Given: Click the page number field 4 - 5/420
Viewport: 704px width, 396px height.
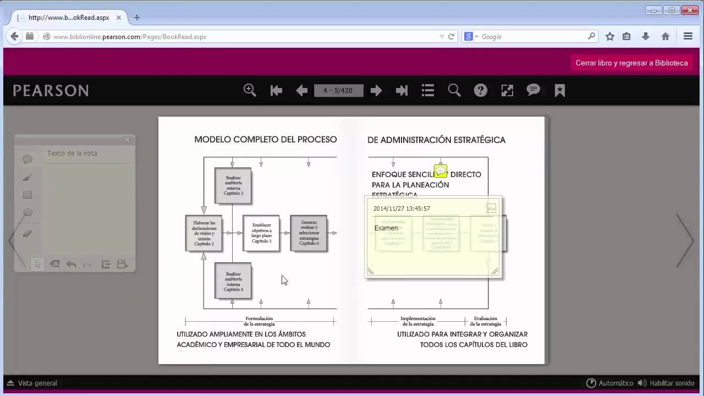Looking at the screenshot, I should pyautogui.click(x=339, y=91).
